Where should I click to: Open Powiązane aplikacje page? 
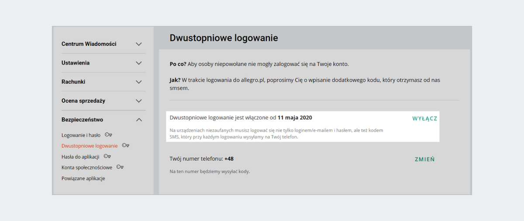coord(83,178)
